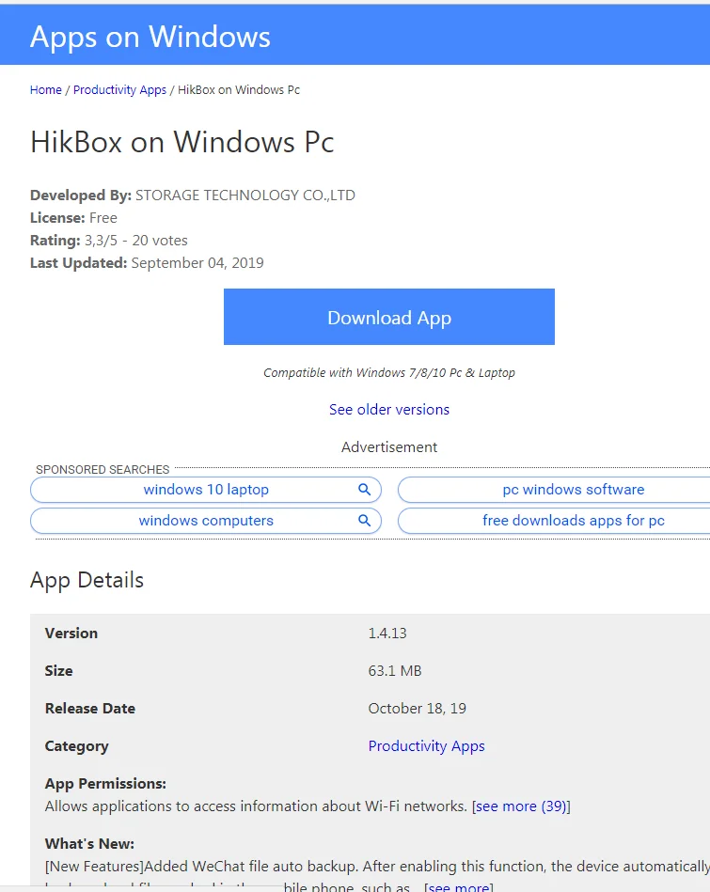Open the Productivity Apps breadcrumb link
This screenshot has height=892, width=710.
pos(119,90)
